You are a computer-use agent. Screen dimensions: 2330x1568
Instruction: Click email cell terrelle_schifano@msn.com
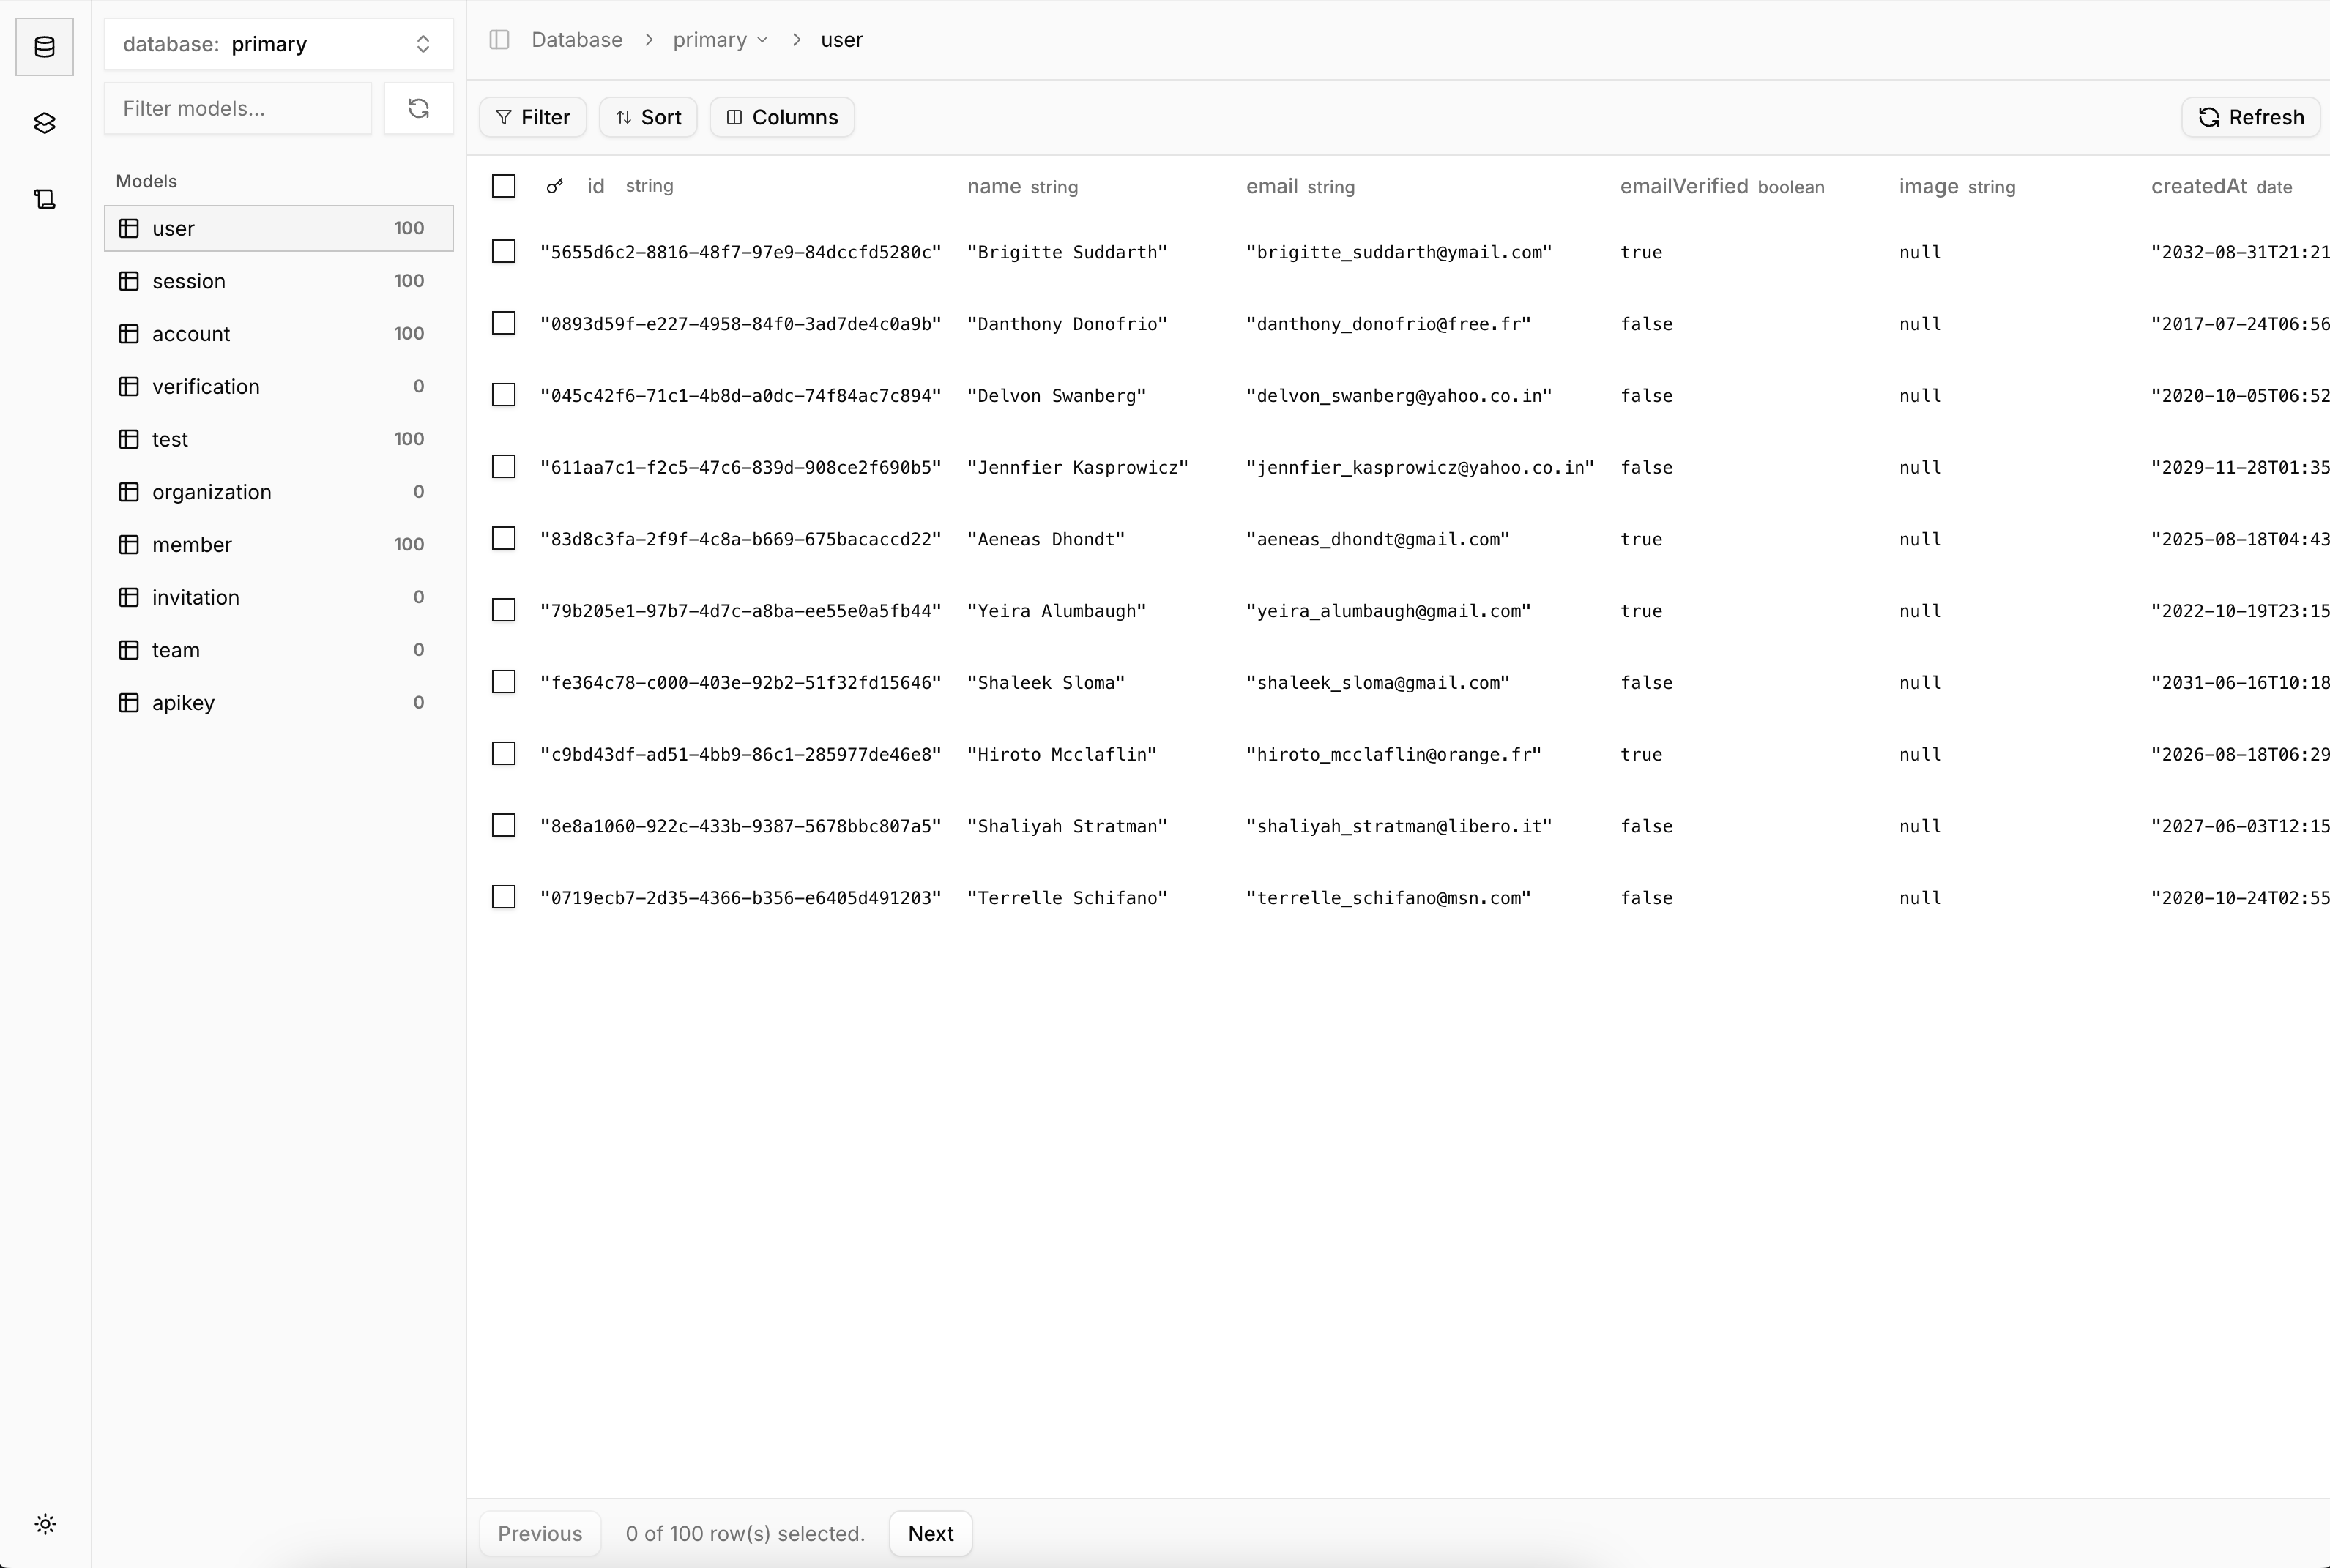pyautogui.click(x=1388, y=898)
